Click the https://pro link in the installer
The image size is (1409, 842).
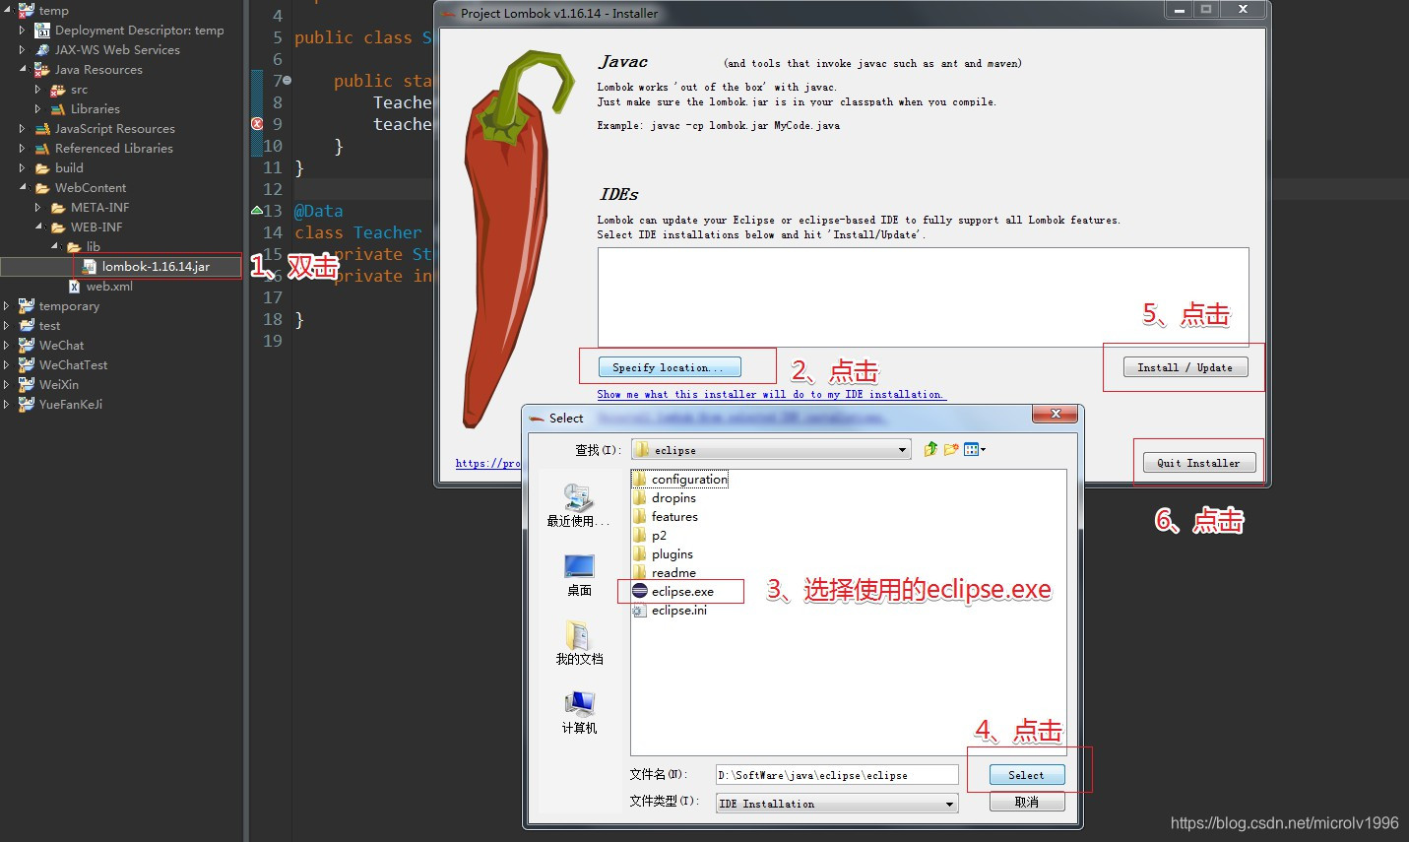(488, 463)
